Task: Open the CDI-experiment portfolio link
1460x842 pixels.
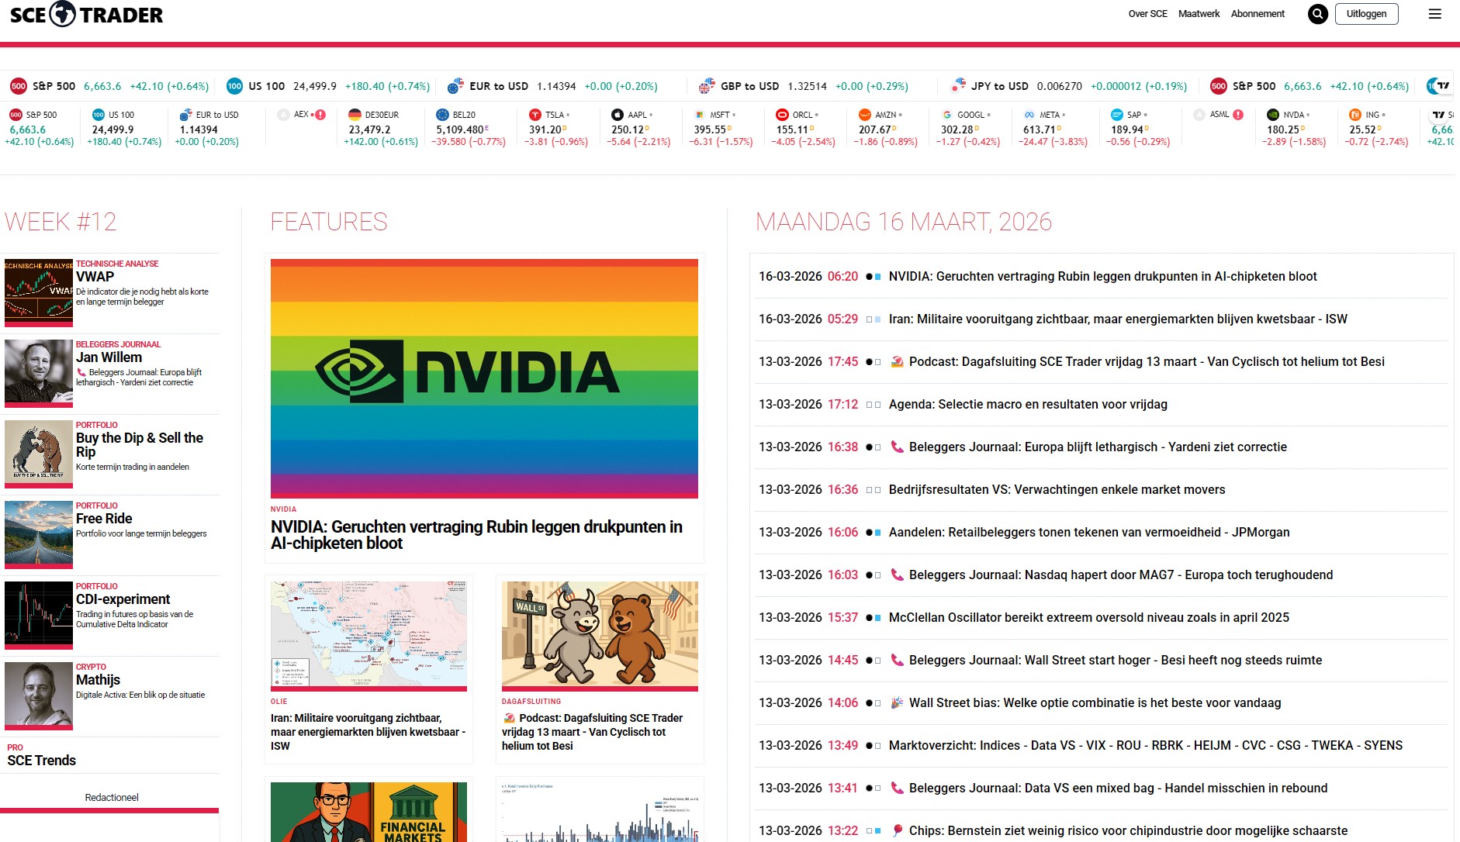Action: click(123, 599)
